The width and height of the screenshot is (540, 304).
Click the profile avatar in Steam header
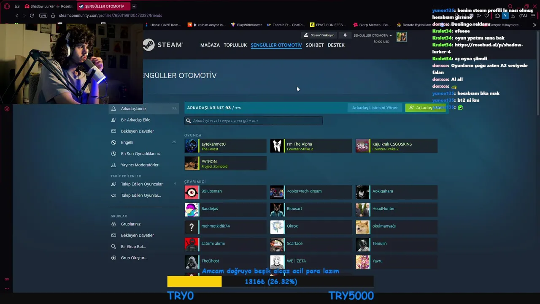(402, 37)
